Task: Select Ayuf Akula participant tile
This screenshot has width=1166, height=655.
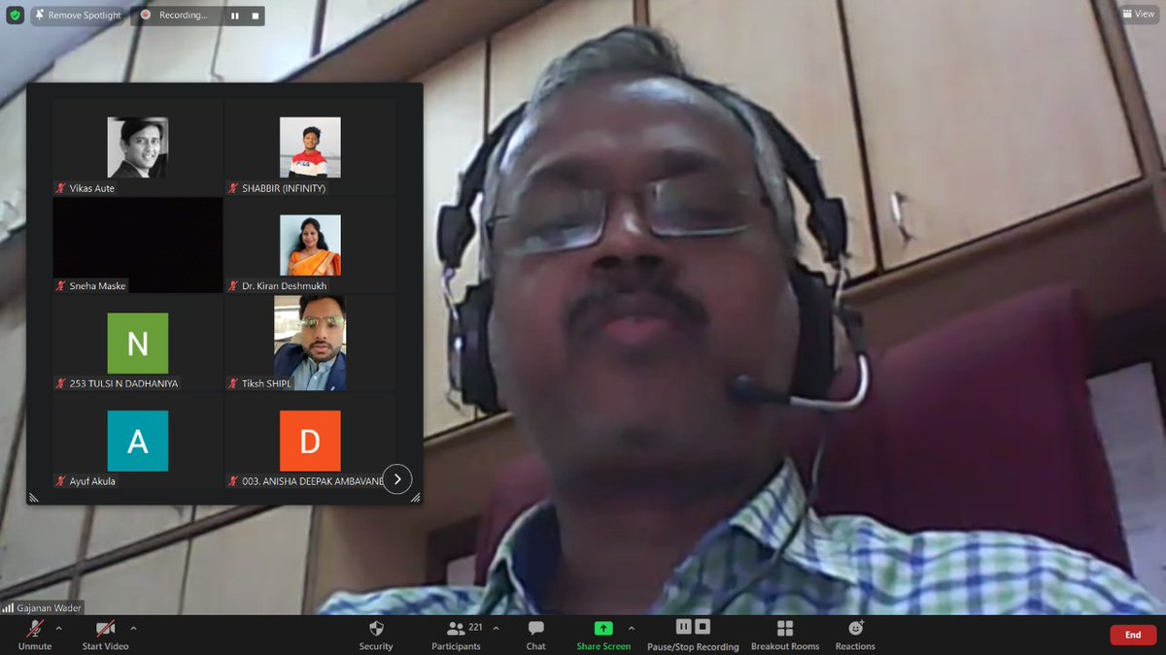Action: click(137, 440)
